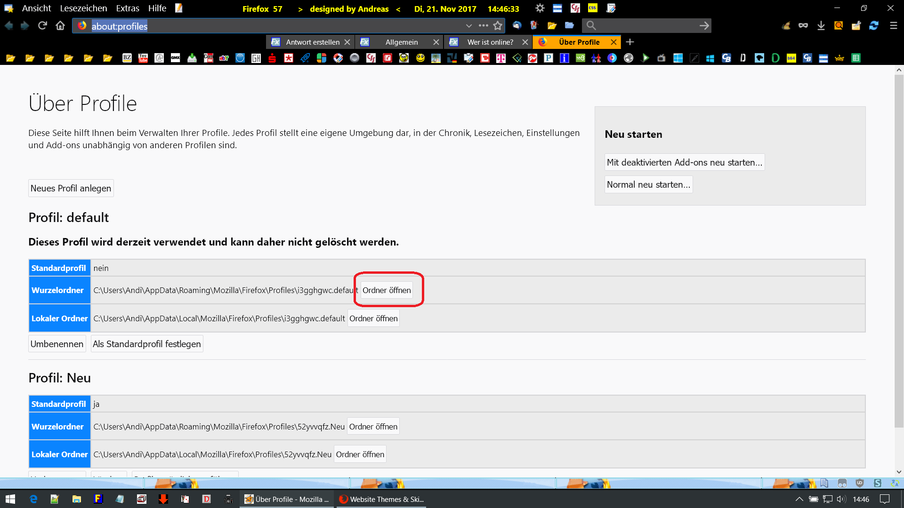Image resolution: width=904 pixels, height=508 pixels.
Task: Open the hamburger menu icon
Action: [893, 25]
